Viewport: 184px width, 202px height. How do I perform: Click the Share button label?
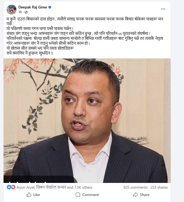tap(145, 195)
